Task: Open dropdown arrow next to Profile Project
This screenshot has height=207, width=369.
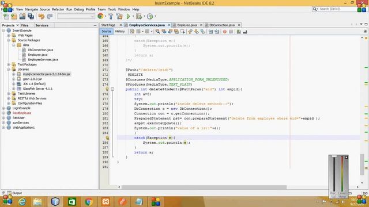Action: point(155,17)
